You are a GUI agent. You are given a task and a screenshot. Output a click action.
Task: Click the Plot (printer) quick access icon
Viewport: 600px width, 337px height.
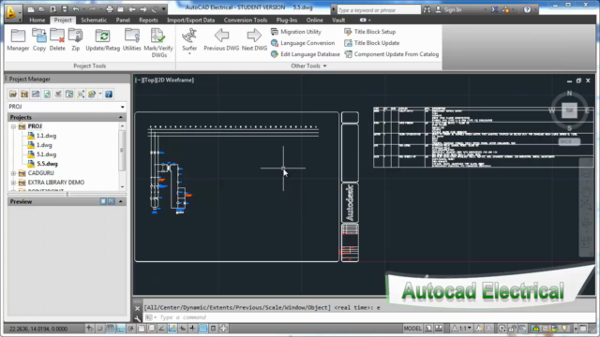[110, 9]
